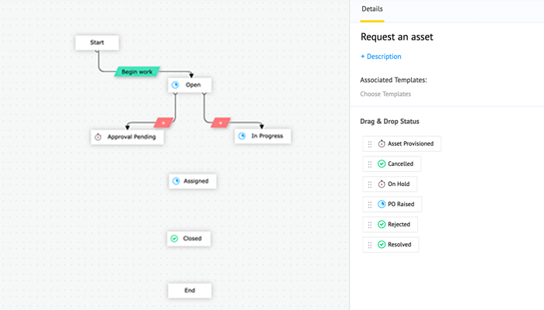Click the On Hold clock icon
Viewport: 544px width, 310px height.
pyautogui.click(x=382, y=184)
